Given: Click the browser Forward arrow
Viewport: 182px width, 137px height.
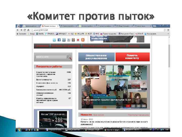Looking at the screenshot, I should tap(21, 30).
